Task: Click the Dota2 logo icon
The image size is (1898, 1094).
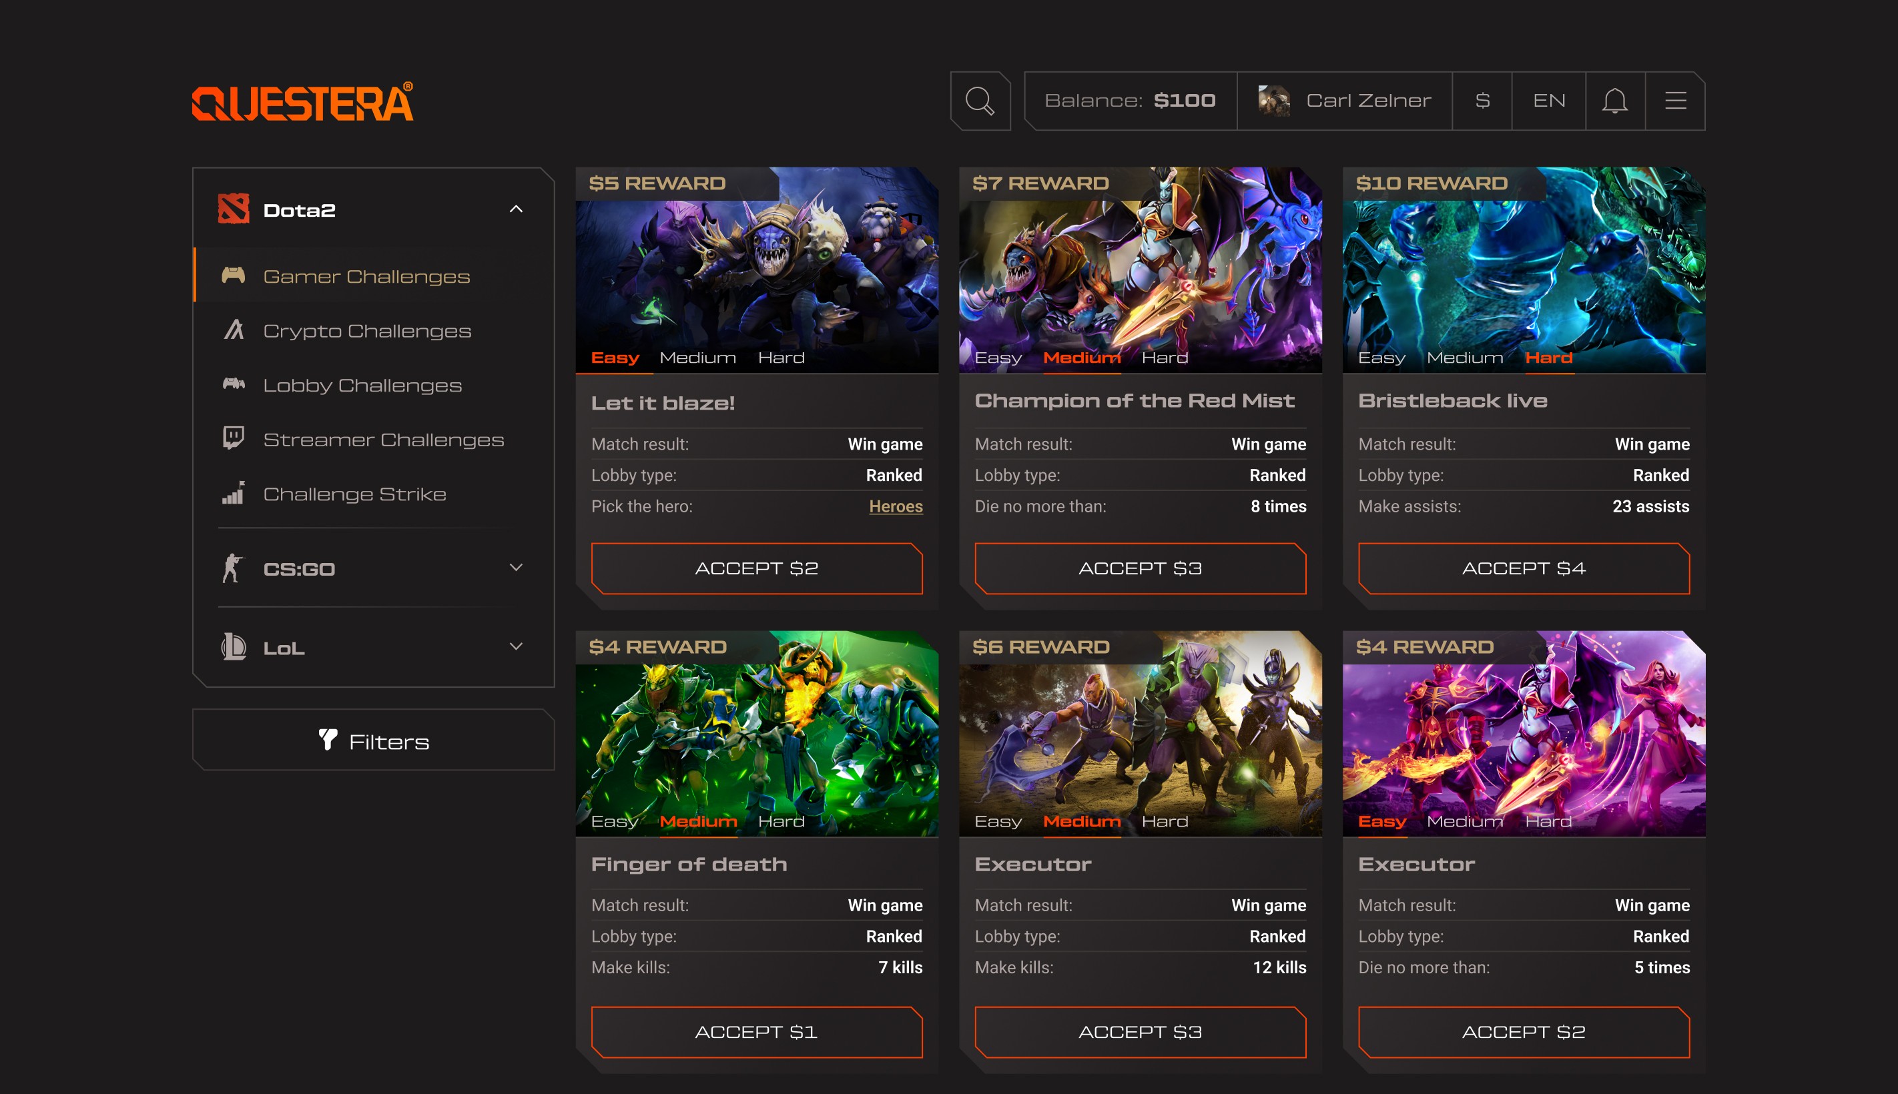Action: [233, 209]
